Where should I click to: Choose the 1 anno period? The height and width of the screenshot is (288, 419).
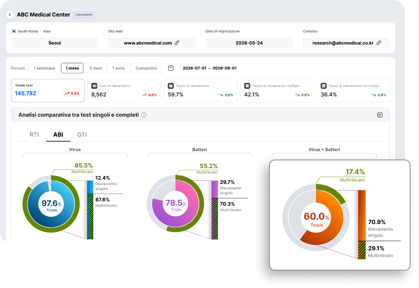(119, 68)
